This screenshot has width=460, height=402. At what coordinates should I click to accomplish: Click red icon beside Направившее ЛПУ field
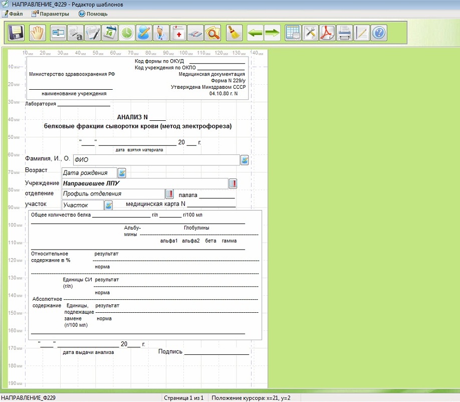click(x=233, y=183)
